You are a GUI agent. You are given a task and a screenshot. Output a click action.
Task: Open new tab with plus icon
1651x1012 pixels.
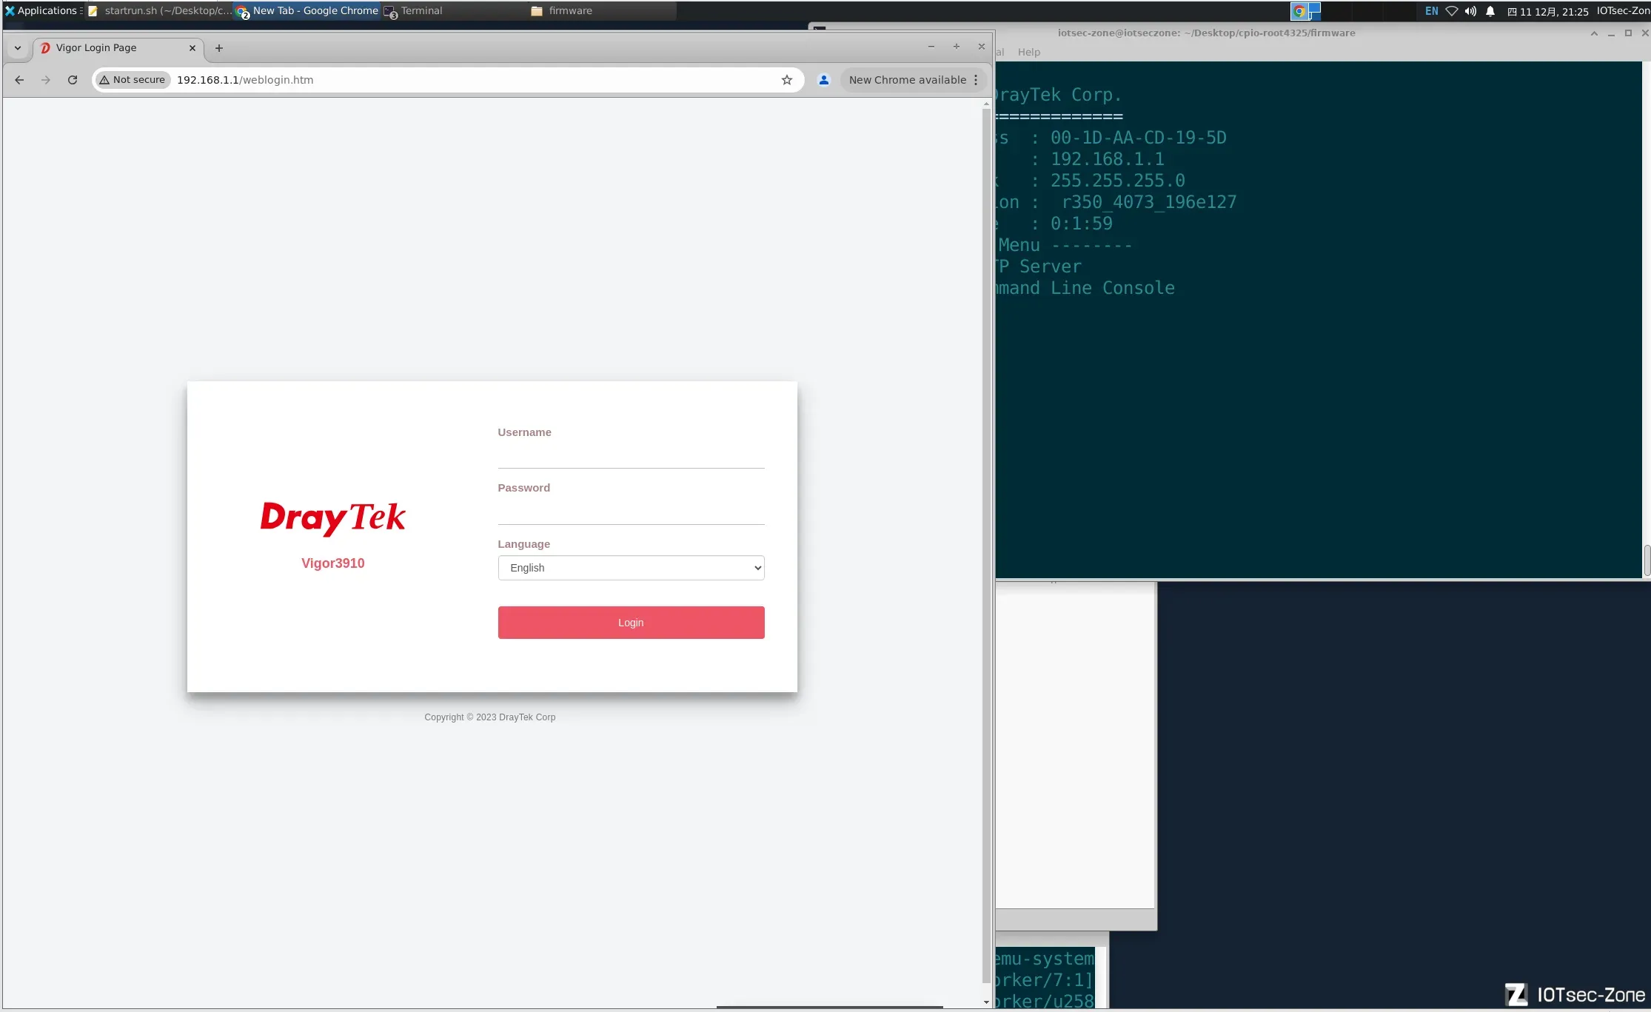[219, 48]
